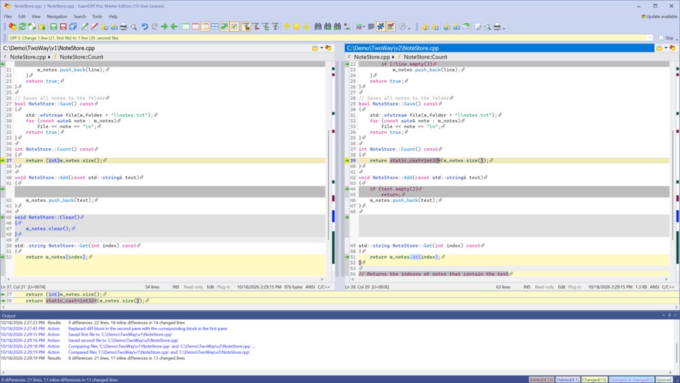The width and height of the screenshot is (680, 383).
Task: Toggle the checkmark view option in the toolbar
Action: (234, 27)
